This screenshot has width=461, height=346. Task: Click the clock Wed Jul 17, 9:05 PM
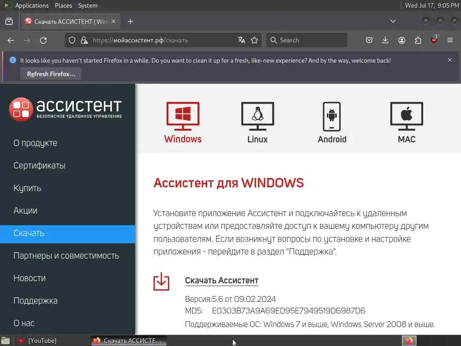(x=432, y=5)
